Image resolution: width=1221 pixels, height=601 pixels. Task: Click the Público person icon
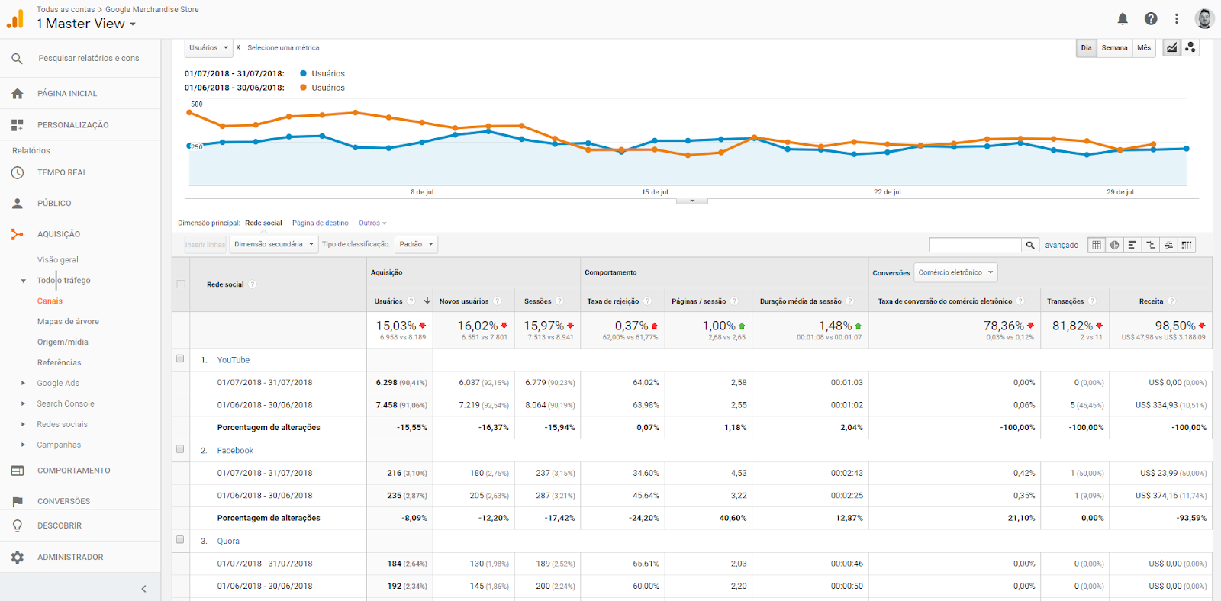[x=18, y=204]
